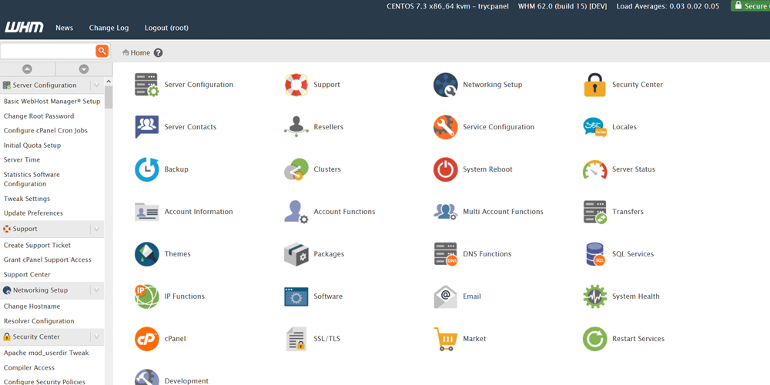Open the SSL/TLS certificate icon

click(x=296, y=338)
